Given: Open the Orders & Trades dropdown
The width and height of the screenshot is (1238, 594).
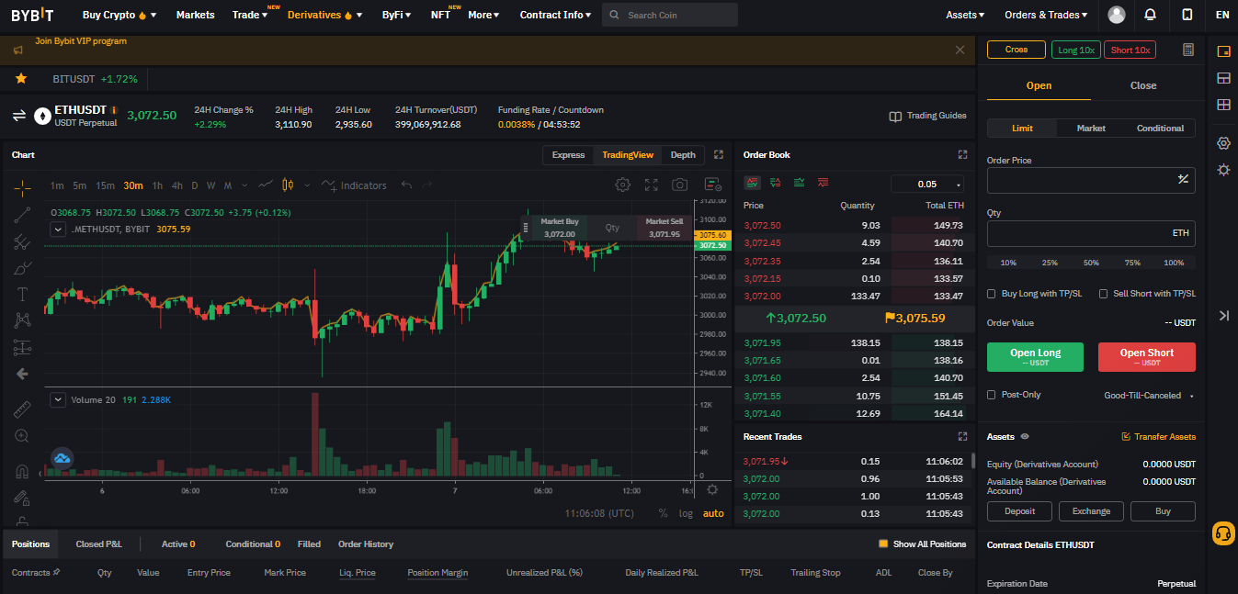Looking at the screenshot, I should point(1046,15).
